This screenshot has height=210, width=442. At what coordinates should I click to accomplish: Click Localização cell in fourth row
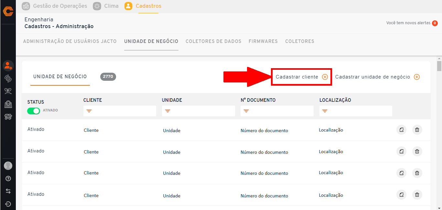pyautogui.click(x=331, y=195)
